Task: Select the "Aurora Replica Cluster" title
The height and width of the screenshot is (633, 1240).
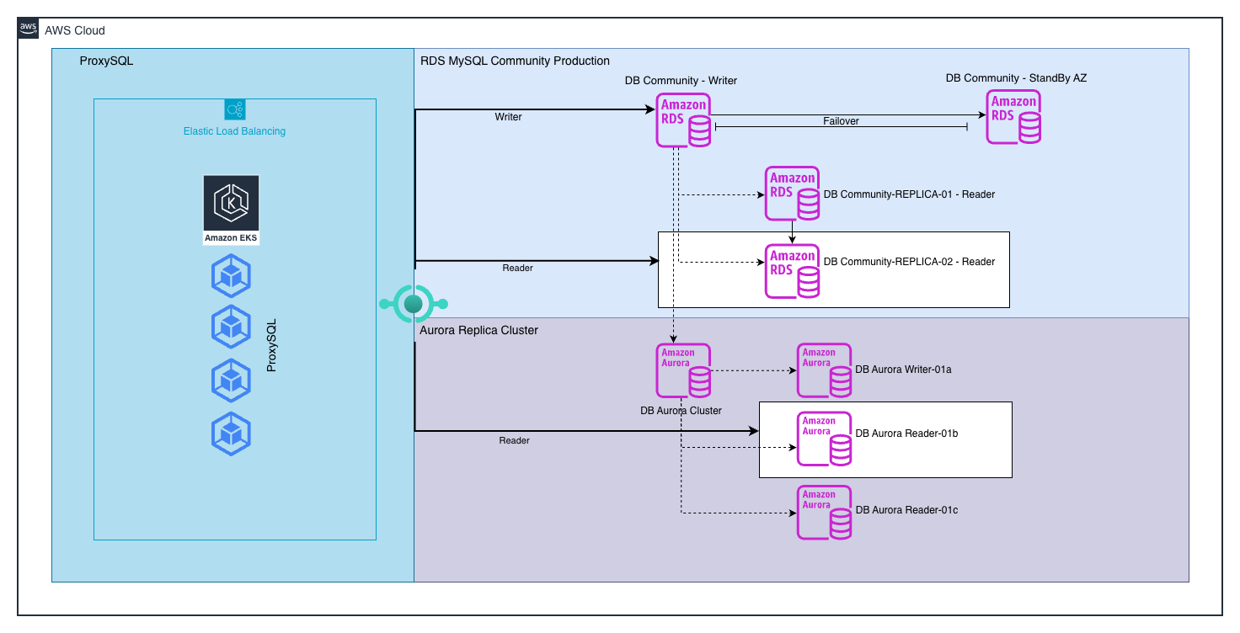Action: click(x=478, y=330)
